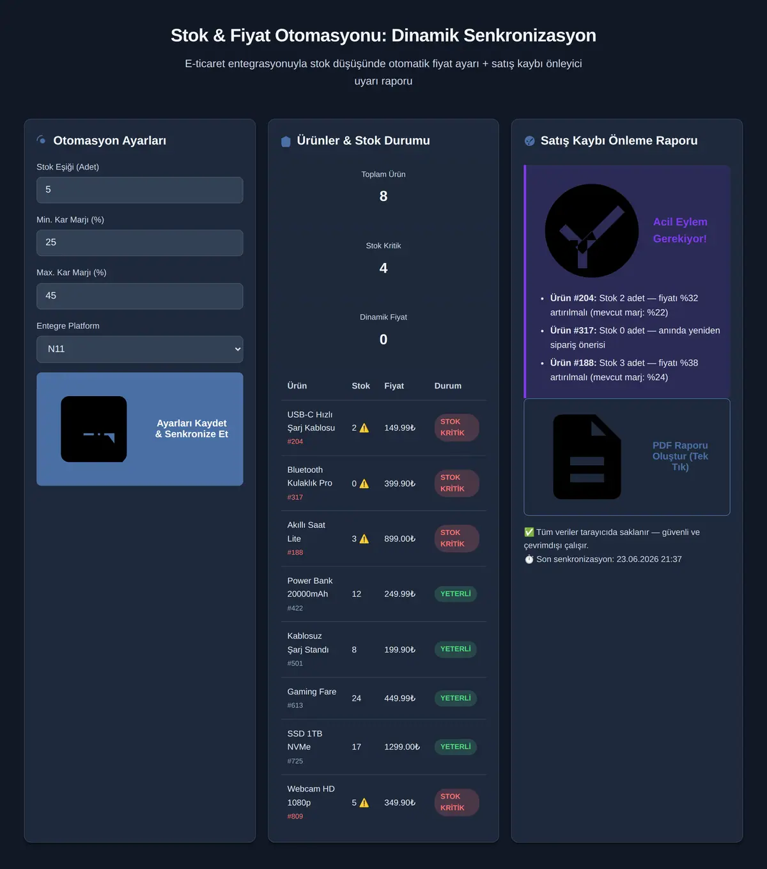Click product name USB-C Hızlı Şarj Kablosu
This screenshot has width=767, height=869.
tap(311, 421)
